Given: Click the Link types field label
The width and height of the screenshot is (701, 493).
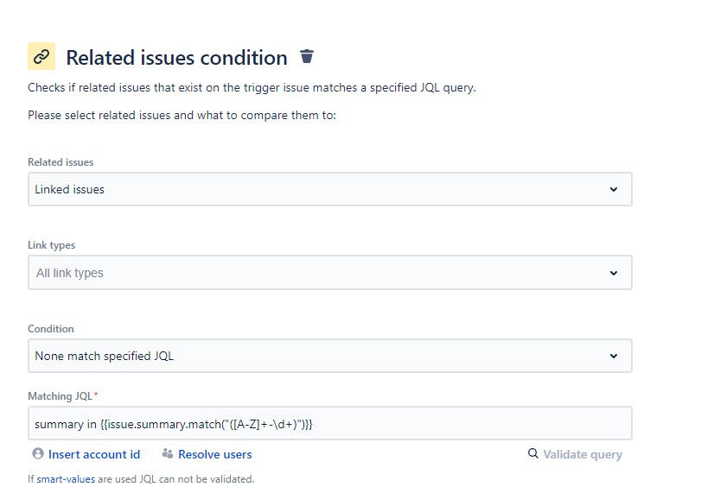Looking at the screenshot, I should [51, 245].
